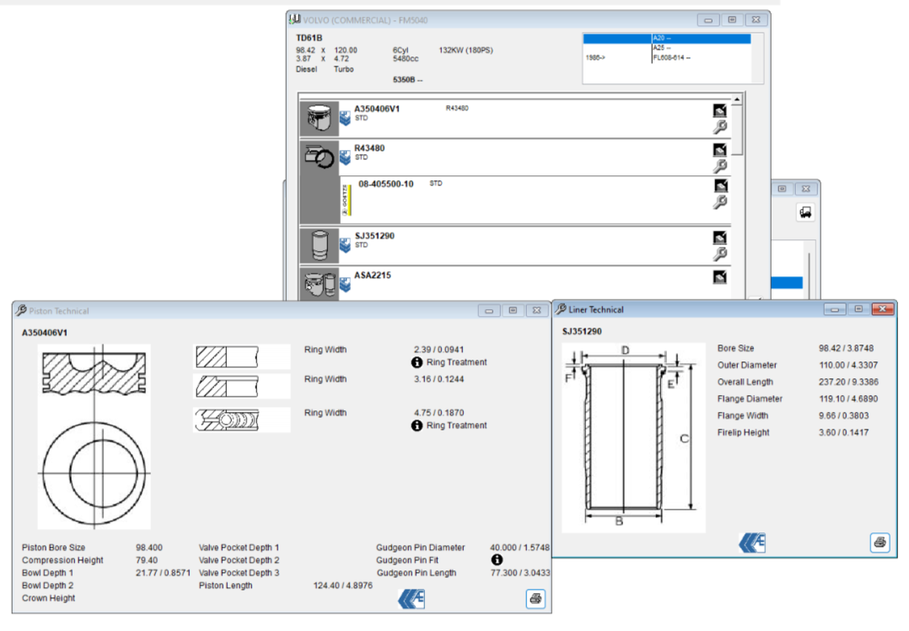Click the blue brand badge next to A350406V1
The height and width of the screenshot is (631, 909).
point(345,118)
